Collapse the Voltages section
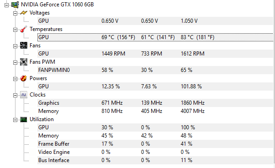The width and height of the screenshot is (275, 168). coord(15,13)
